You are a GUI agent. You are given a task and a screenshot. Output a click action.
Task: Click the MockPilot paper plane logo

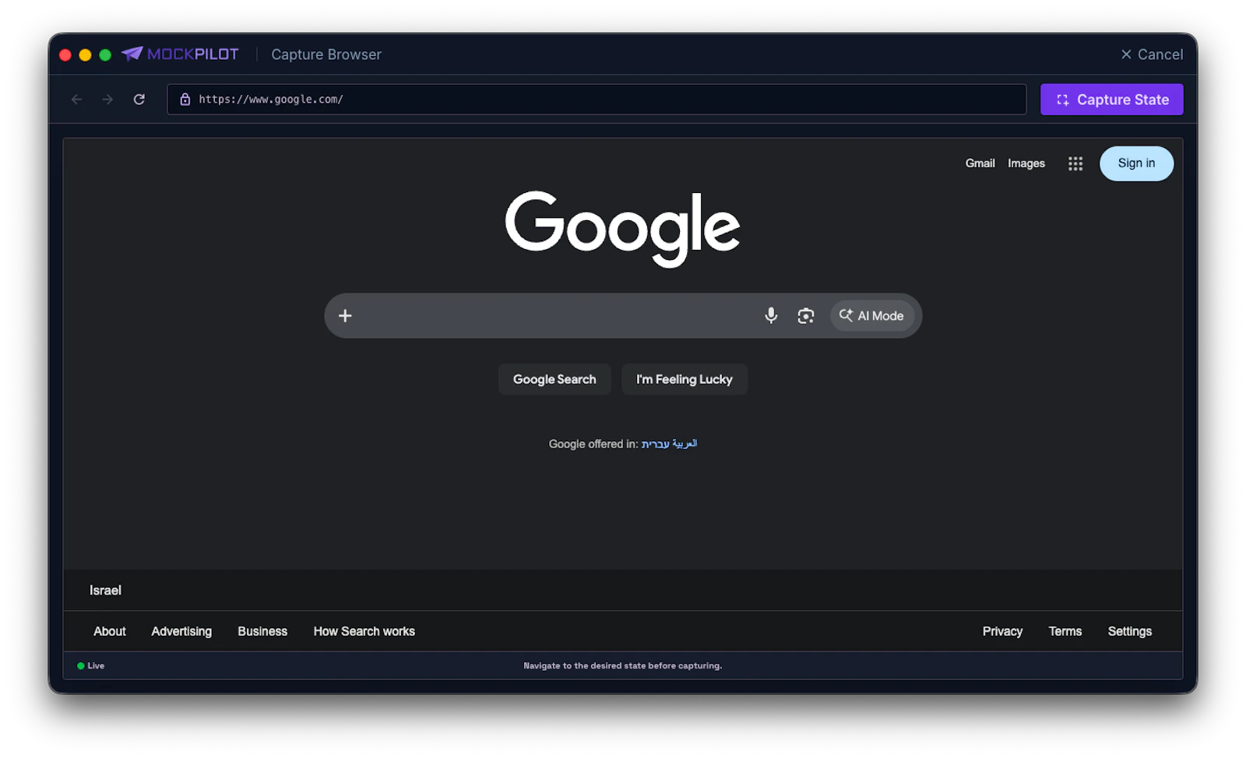click(132, 54)
